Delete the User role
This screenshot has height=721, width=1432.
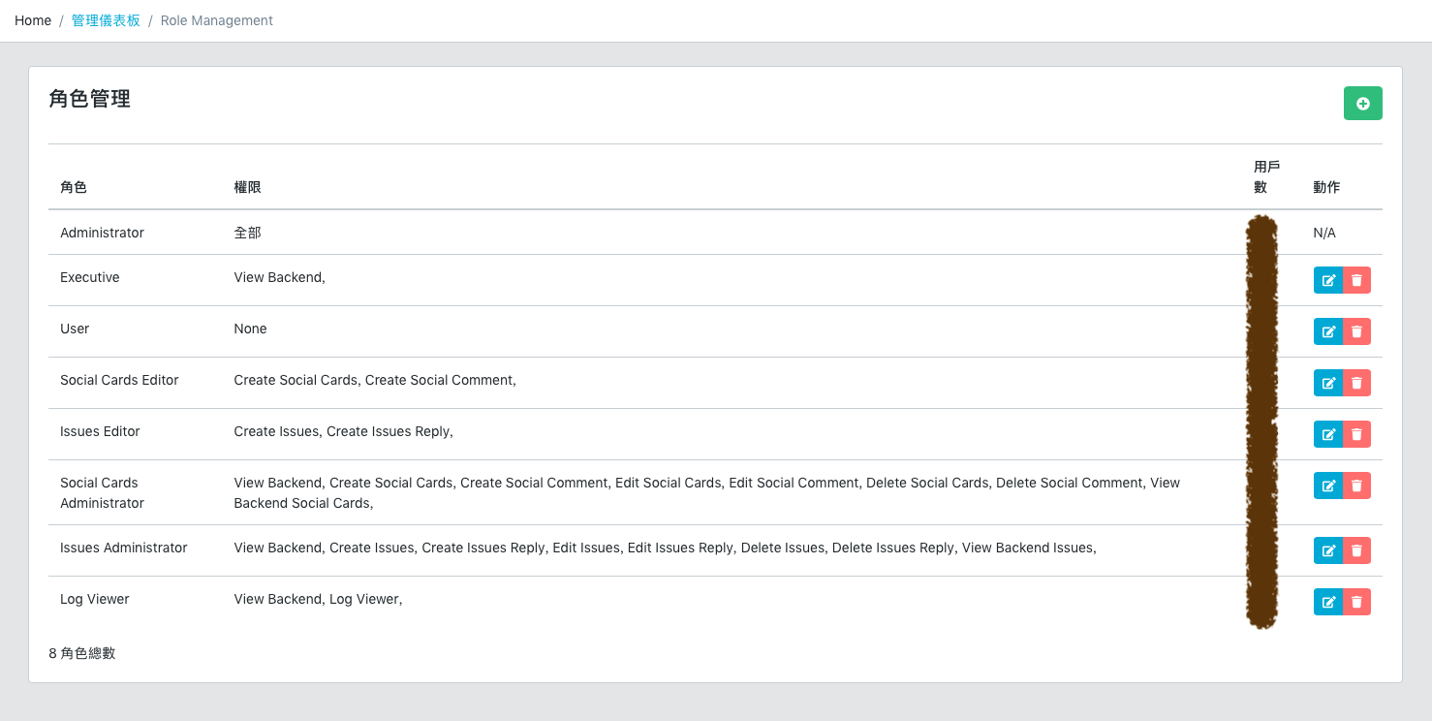[x=1356, y=331]
